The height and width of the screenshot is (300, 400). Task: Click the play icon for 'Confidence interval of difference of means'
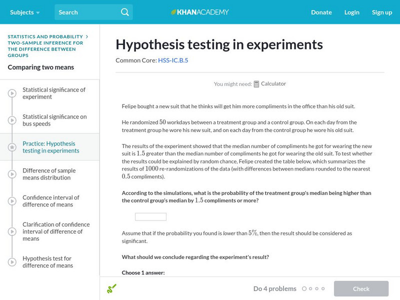click(x=12, y=201)
